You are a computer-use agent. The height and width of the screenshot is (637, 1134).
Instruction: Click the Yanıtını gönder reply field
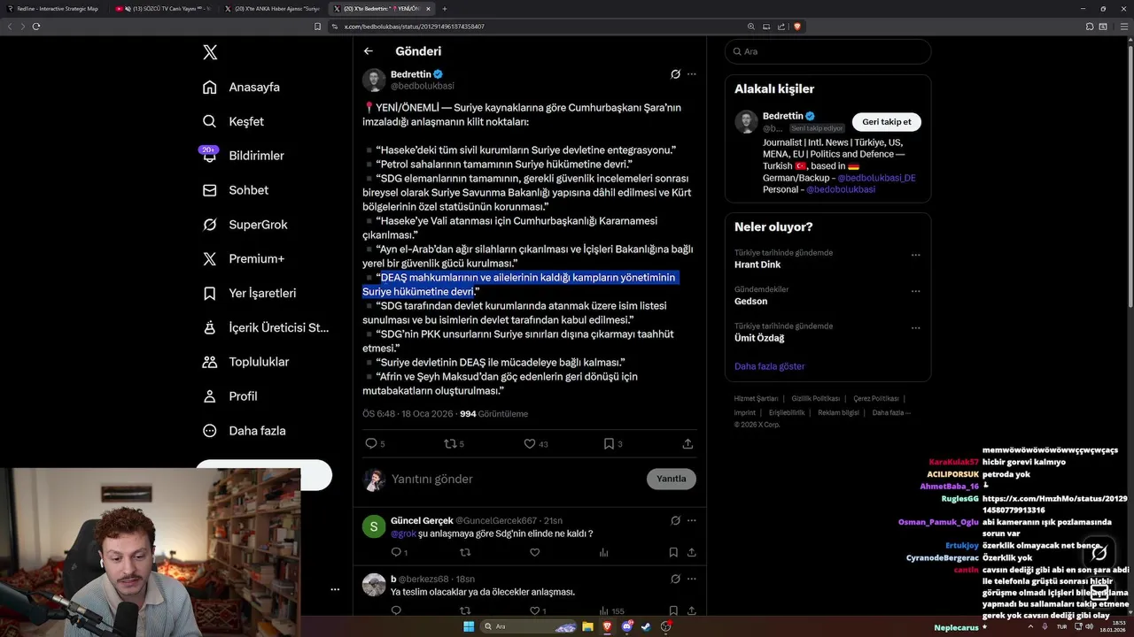[514, 479]
